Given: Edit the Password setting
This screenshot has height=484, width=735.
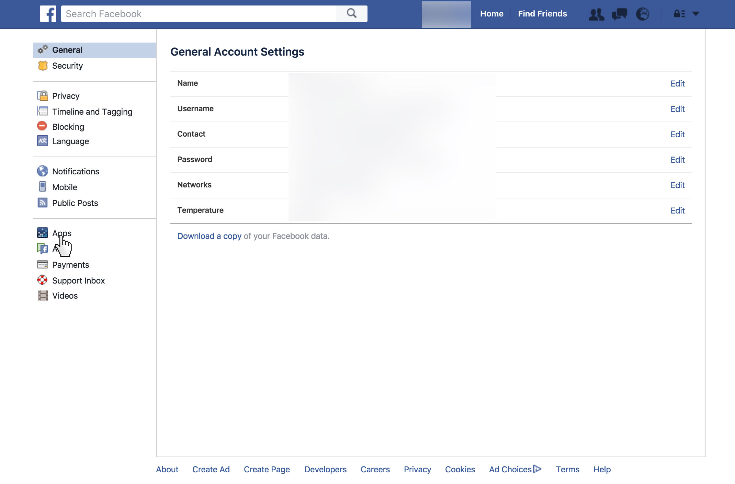Looking at the screenshot, I should pos(677,160).
